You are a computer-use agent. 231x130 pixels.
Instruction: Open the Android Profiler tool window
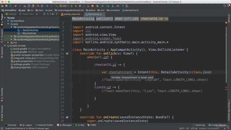pos(44,125)
